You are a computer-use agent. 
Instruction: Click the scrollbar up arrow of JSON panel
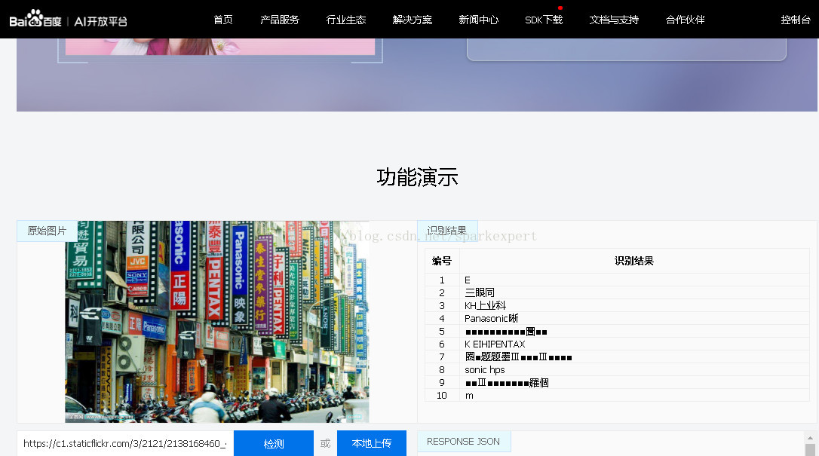(x=810, y=438)
